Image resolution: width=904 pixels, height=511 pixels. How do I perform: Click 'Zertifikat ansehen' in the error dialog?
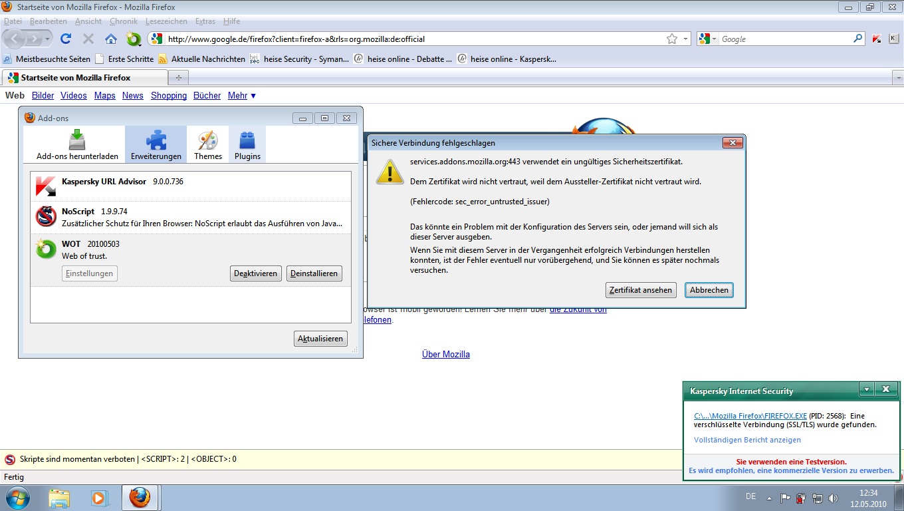pos(641,290)
